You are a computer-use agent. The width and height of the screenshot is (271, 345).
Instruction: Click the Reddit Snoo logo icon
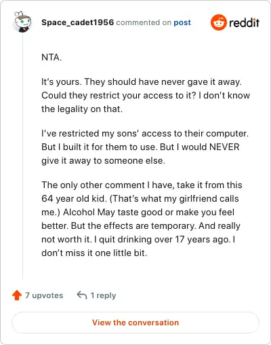point(218,22)
